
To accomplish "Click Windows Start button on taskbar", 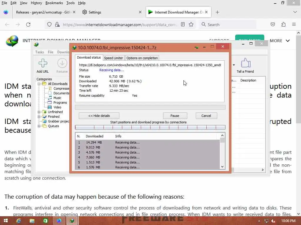I will 6,221.
